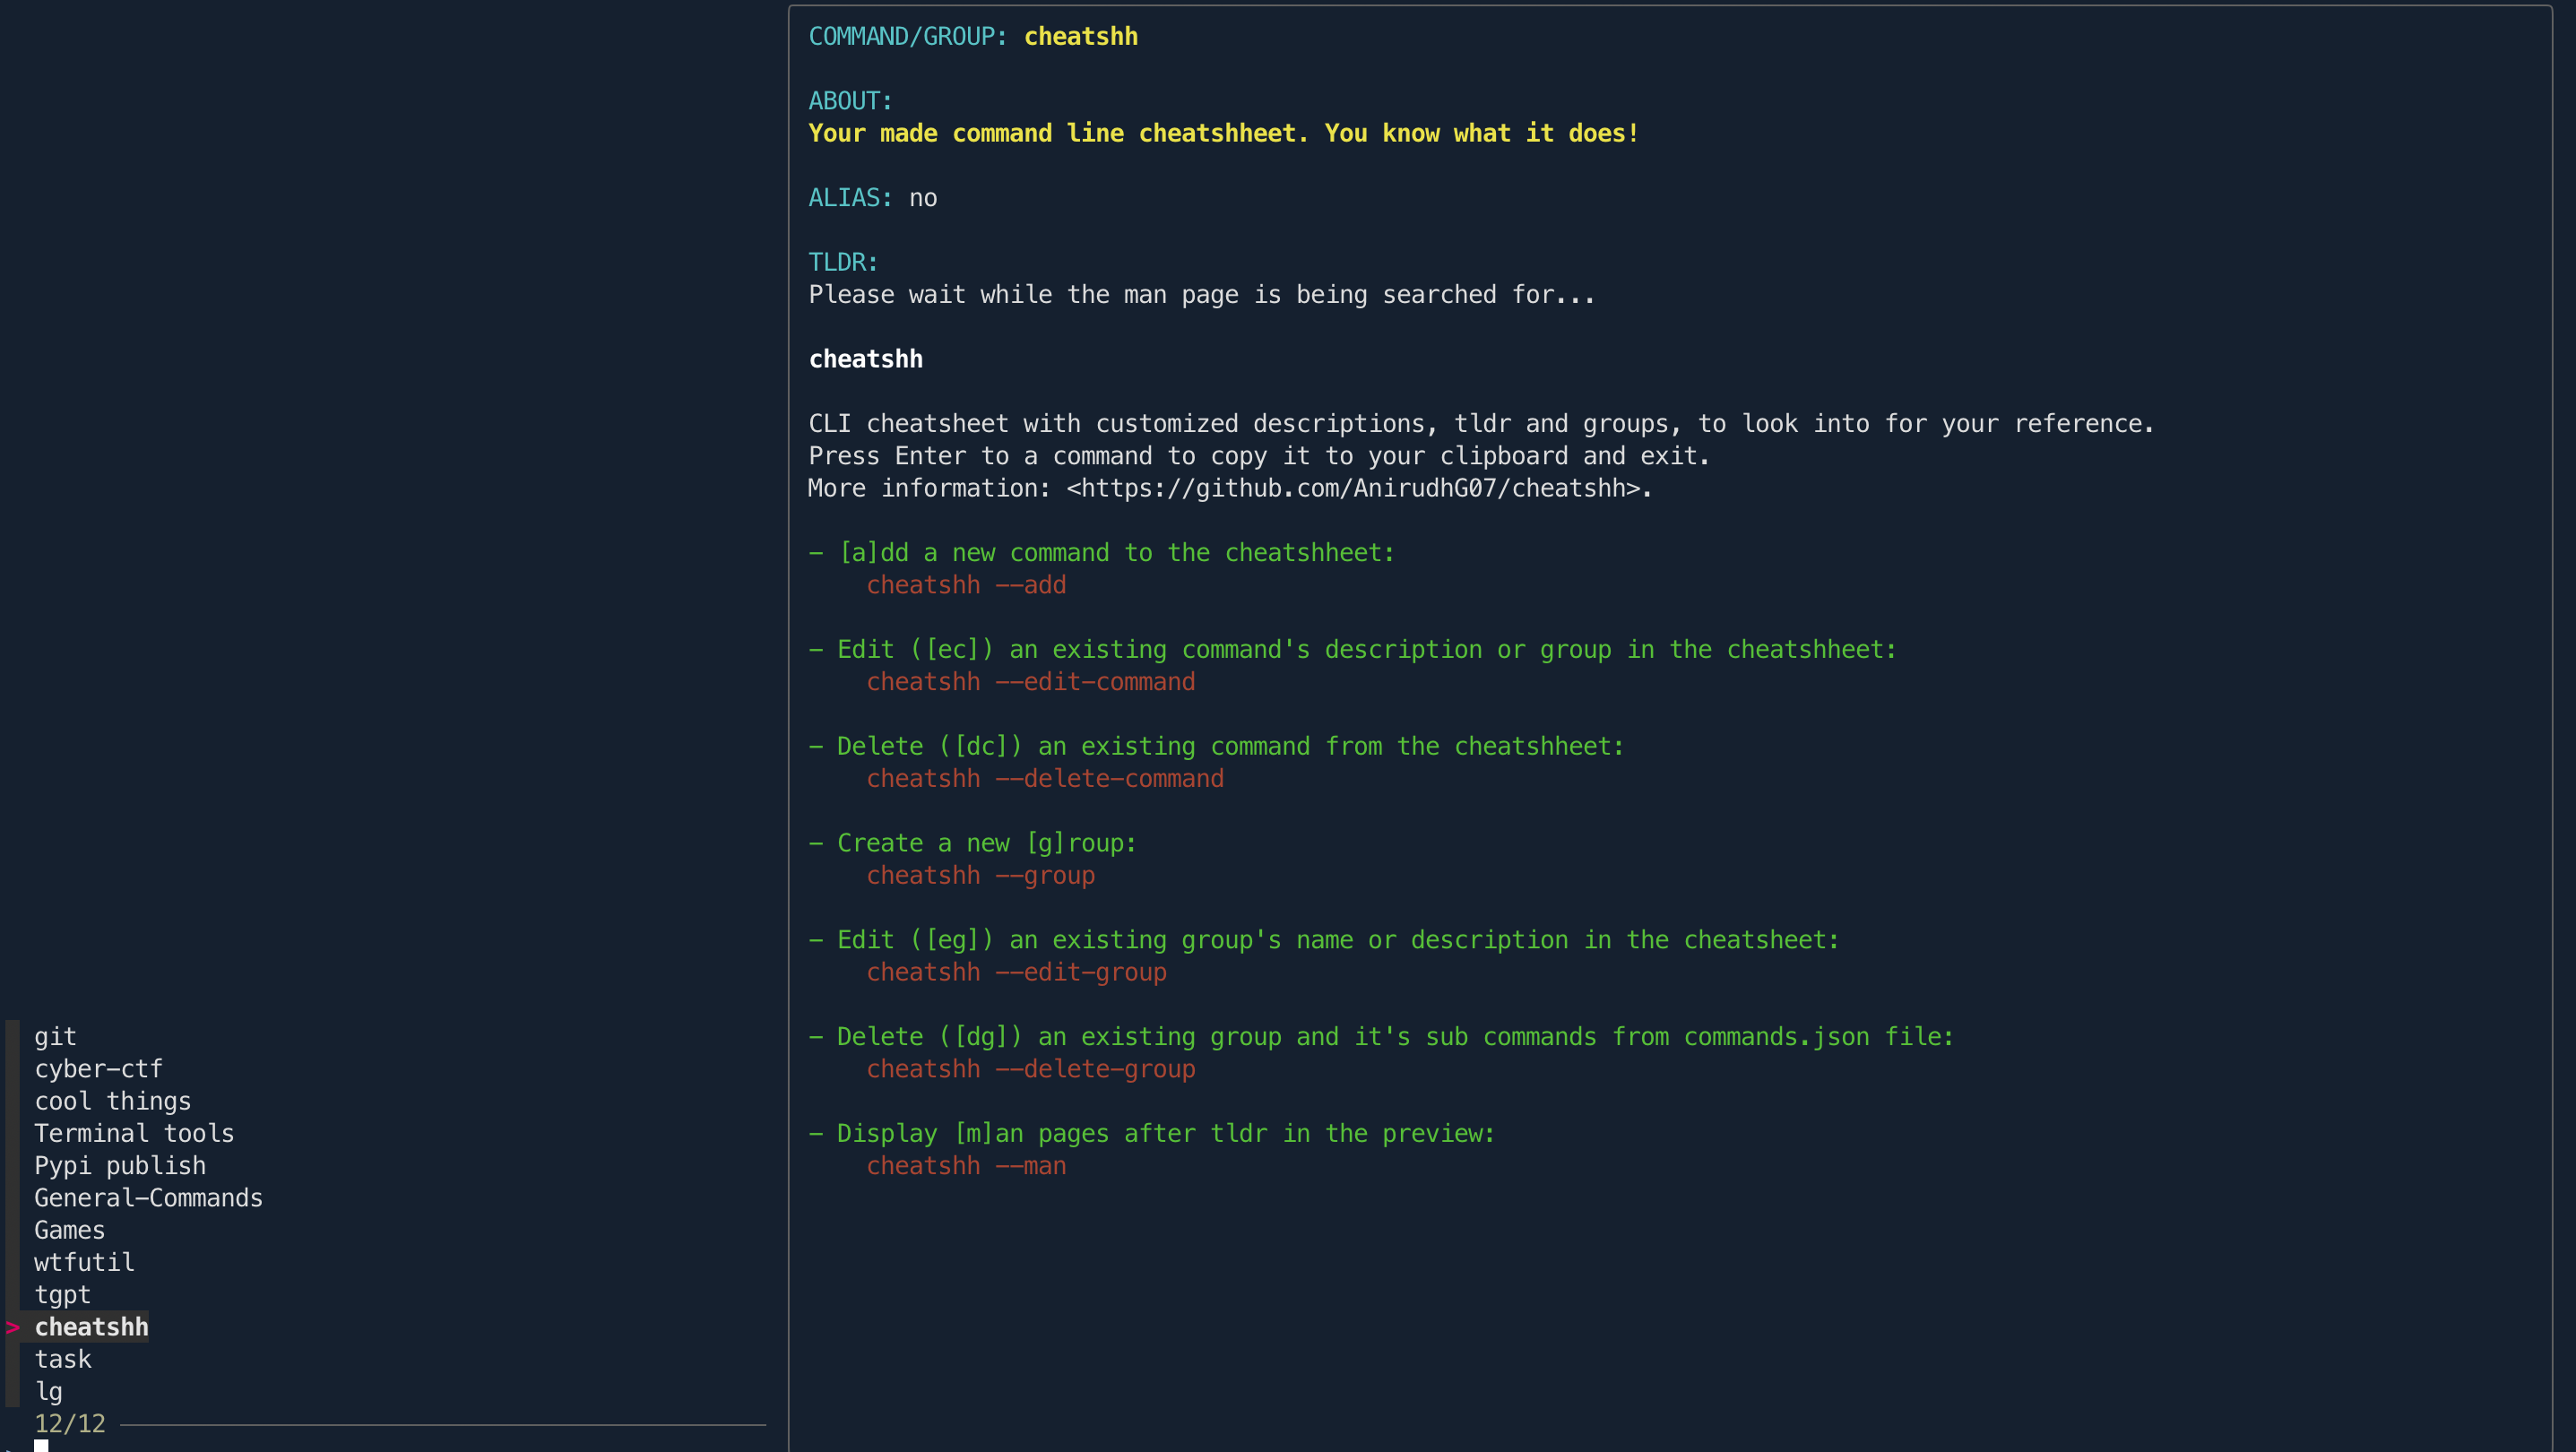The height and width of the screenshot is (1452, 2576).
Task: Pick the 'Pypi publish' entry
Action: [120, 1166]
